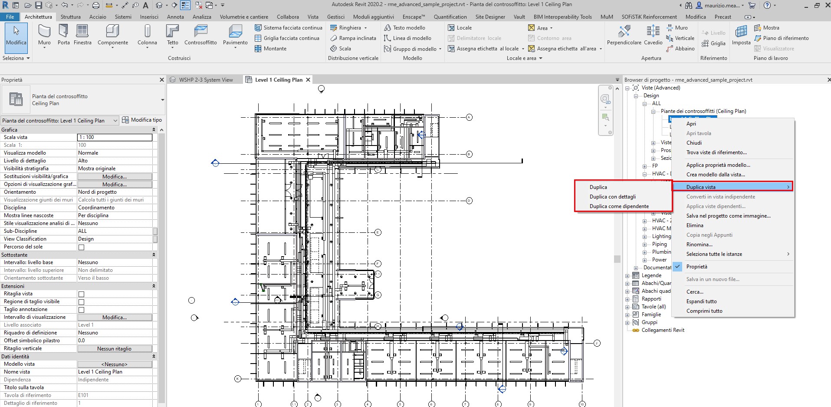Screen dimensions: 831x407
Task: Check the Ritaglia vista checkbox
Action: [x=81, y=293]
